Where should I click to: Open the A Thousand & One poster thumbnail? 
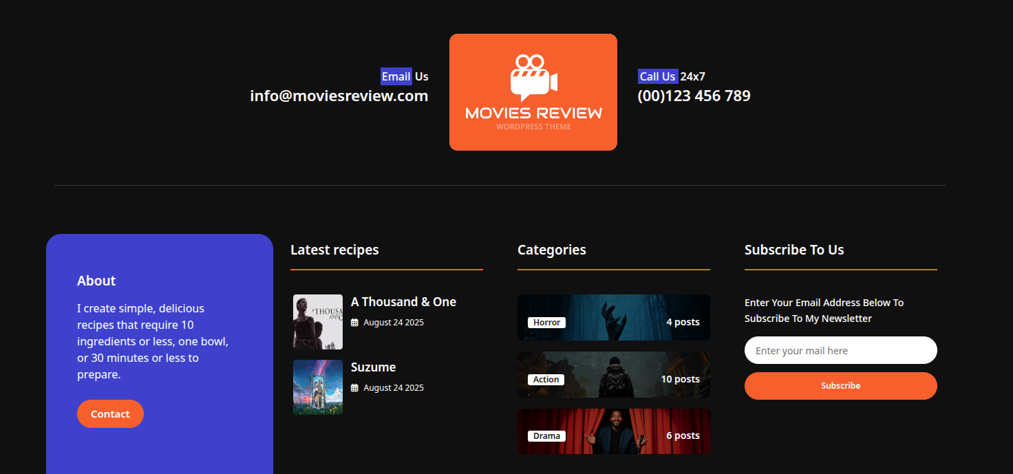coord(318,322)
